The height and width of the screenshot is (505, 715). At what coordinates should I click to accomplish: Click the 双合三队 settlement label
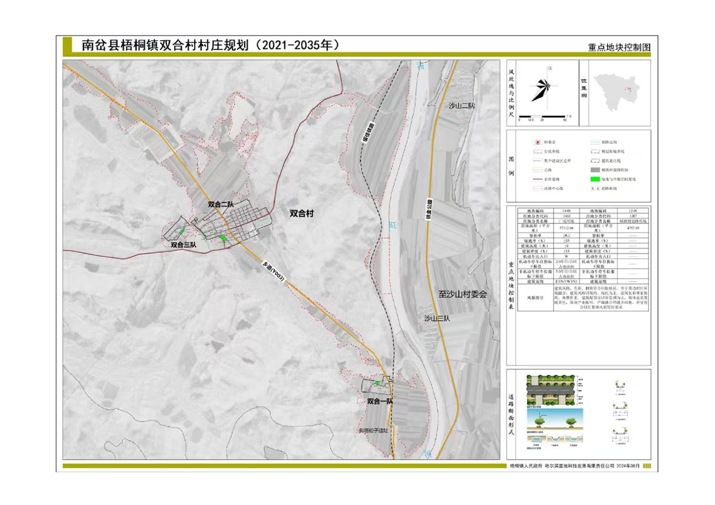pyautogui.click(x=184, y=244)
